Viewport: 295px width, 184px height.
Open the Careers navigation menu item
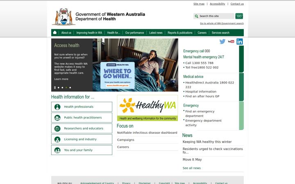(x=202, y=33)
